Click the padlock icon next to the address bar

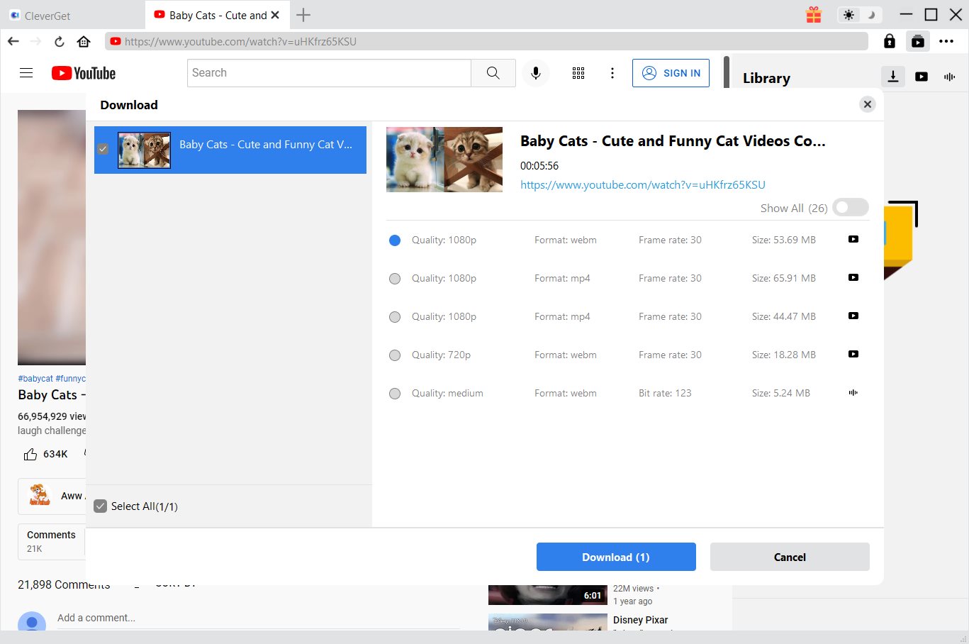pos(889,41)
